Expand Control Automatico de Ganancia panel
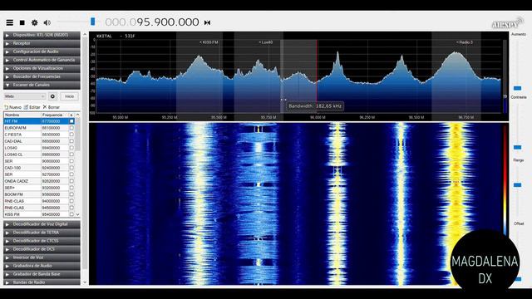Viewport: 532px width, 299px height. [x=42, y=60]
